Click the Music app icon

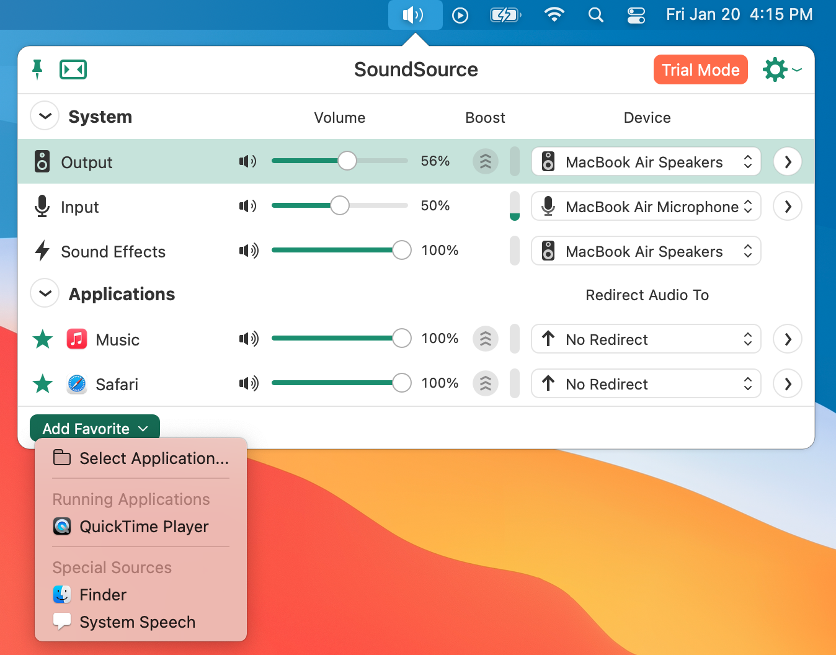click(x=77, y=339)
